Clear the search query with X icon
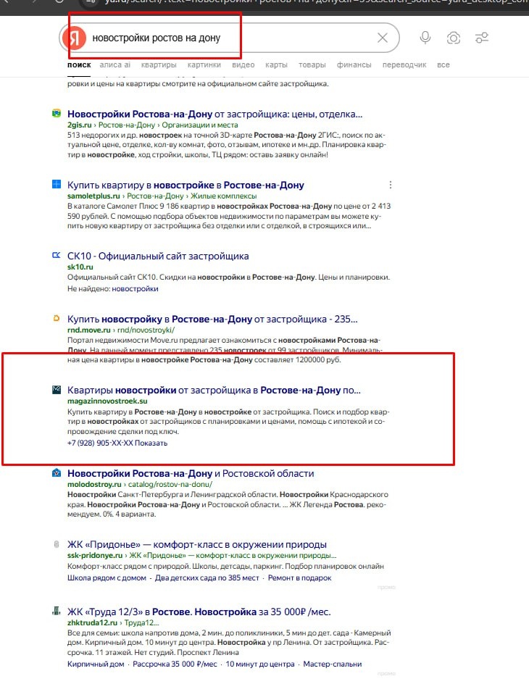This screenshot has height=684, width=529. tap(383, 38)
